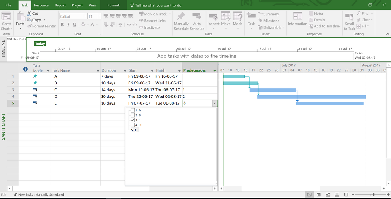Tick the predecessor D checkbox
This screenshot has height=199, width=391.
tap(132, 125)
